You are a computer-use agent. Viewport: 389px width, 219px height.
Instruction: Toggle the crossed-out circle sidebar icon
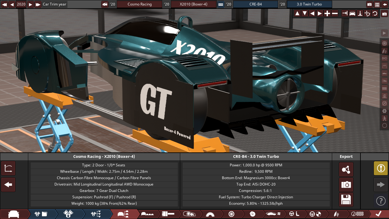click(x=384, y=103)
